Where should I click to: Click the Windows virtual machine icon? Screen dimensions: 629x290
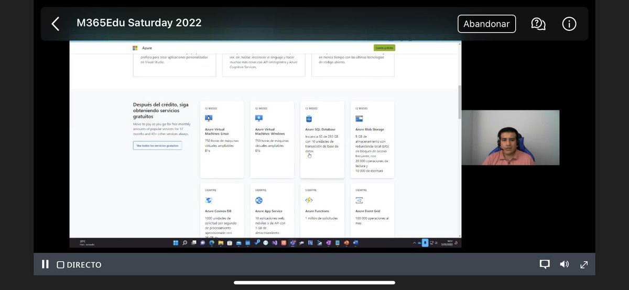259,119
